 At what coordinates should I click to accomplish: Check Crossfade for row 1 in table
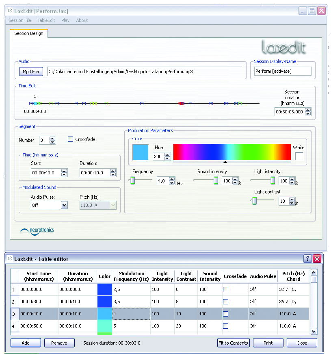(x=226, y=289)
